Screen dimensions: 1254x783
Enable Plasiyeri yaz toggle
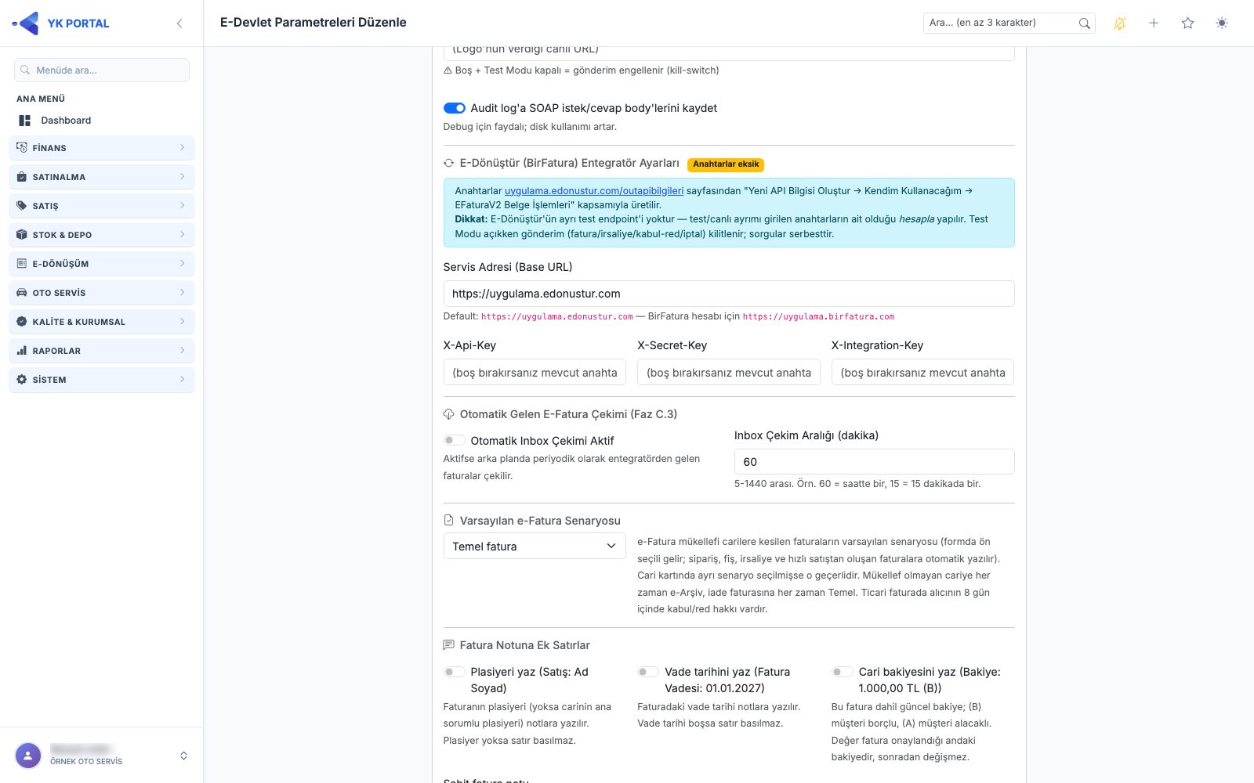455,672
